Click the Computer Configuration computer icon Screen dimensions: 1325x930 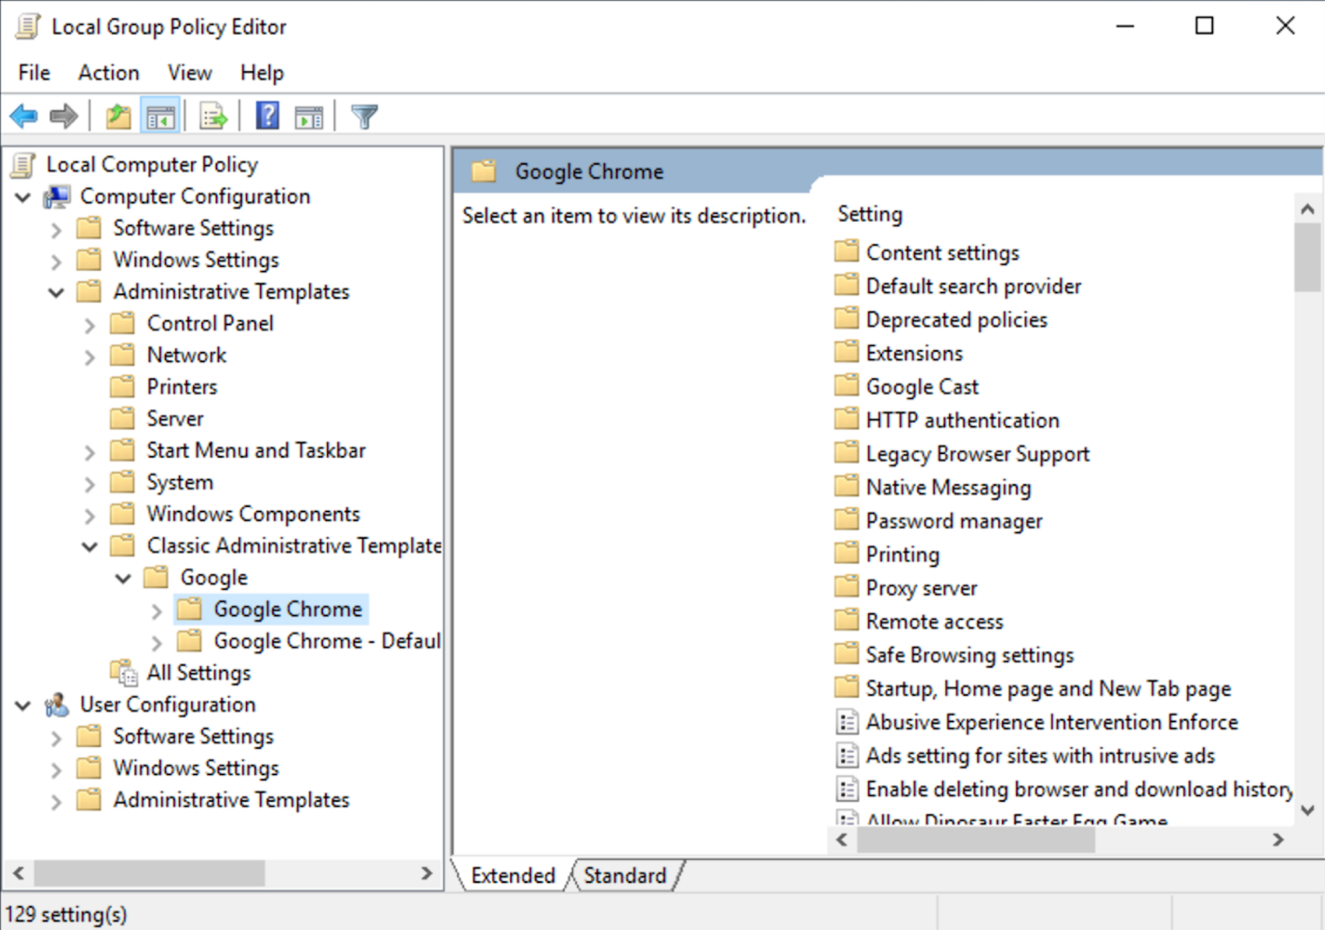pos(57,196)
